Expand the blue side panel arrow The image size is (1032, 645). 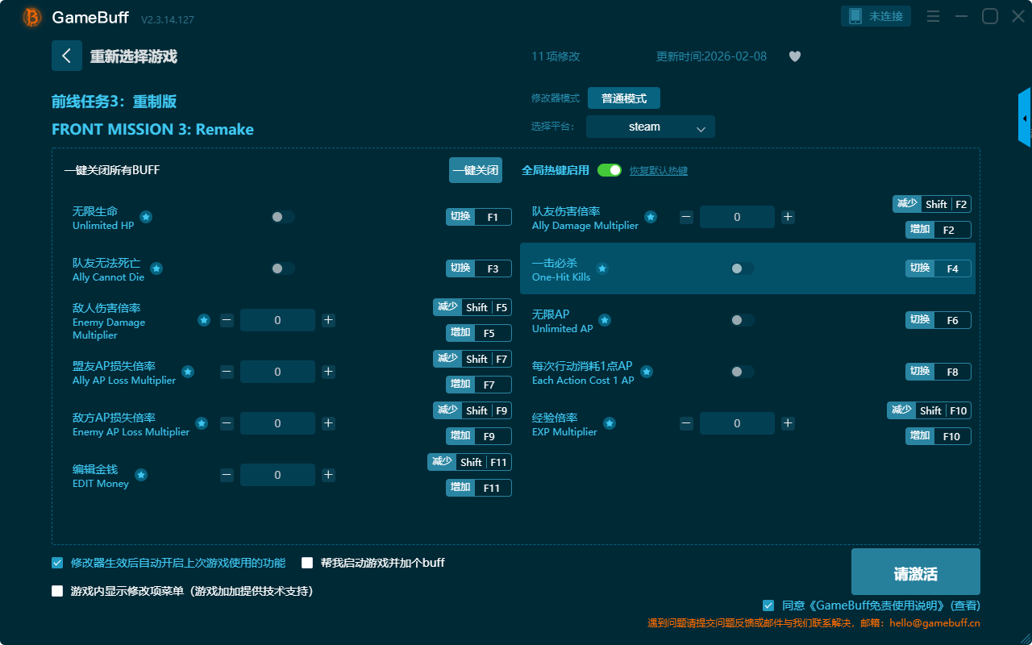pyautogui.click(x=1025, y=119)
